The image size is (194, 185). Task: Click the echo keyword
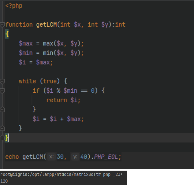(12, 157)
